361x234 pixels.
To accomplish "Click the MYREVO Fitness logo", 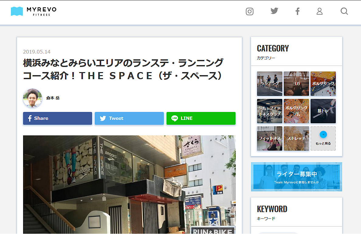I will pyautogui.click(x=34, y=11).
